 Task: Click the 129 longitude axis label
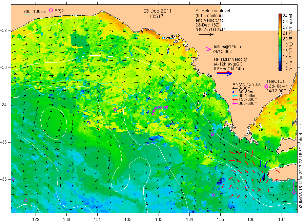[x=36, y=219]
